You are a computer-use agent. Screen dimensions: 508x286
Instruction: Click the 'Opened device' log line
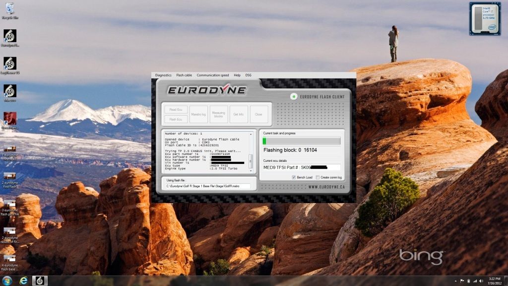(202, 140)
